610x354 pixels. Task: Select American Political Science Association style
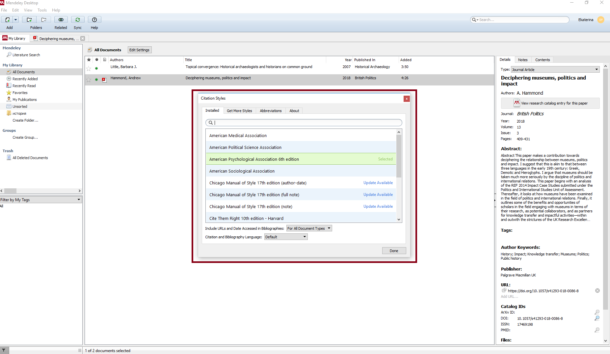coord(301,147)
